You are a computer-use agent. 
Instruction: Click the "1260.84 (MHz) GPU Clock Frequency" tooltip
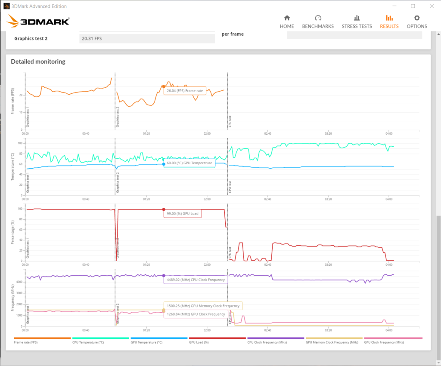(x=196, y=314)
